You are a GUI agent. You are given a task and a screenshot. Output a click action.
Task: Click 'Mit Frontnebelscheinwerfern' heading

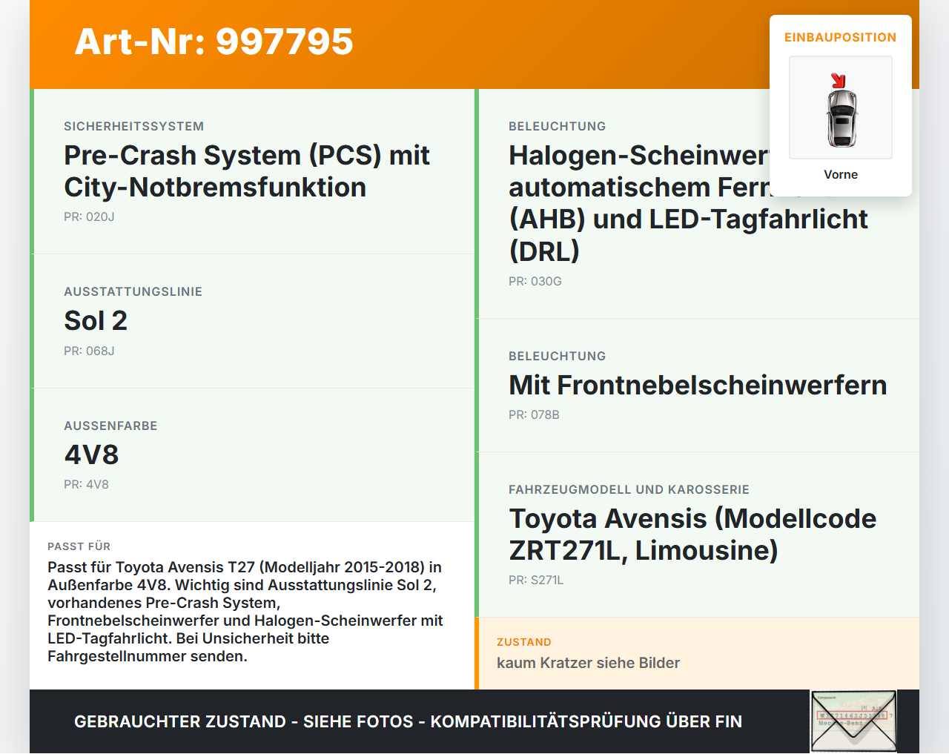tap(698, 386)
